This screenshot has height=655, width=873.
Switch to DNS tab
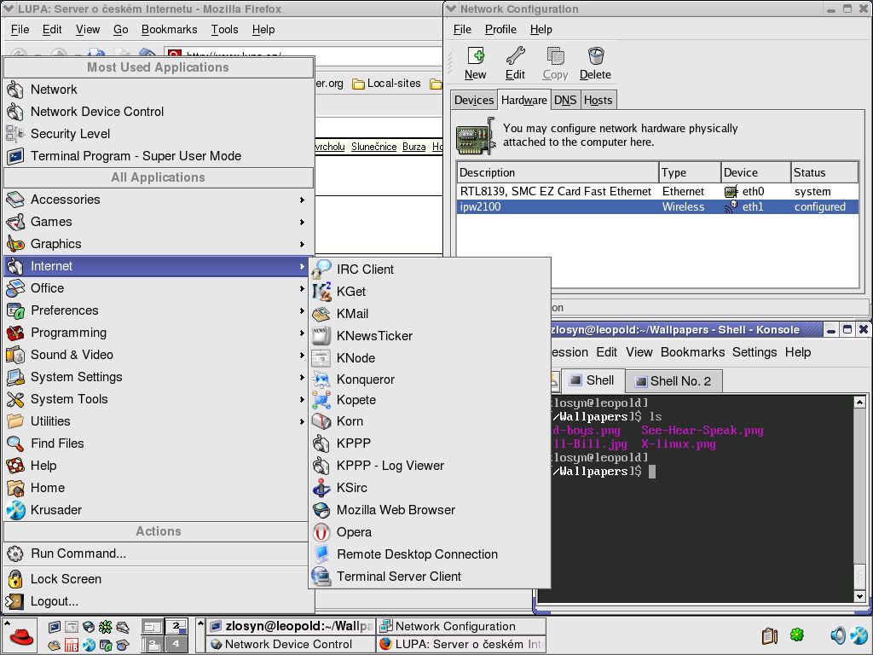[x=565, y=101]
